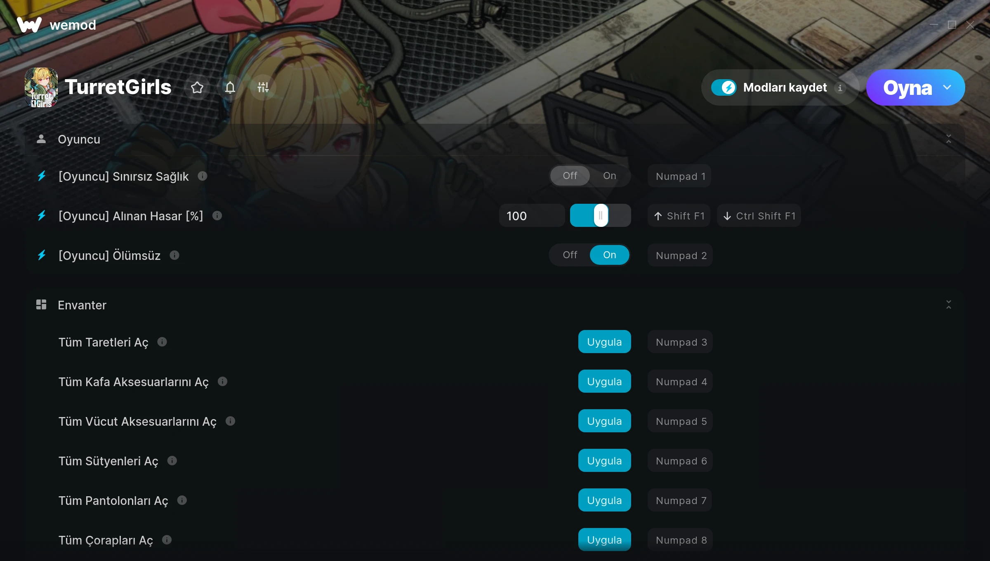Viewport: 990px width, 561px height.
Task: Open the mod settings sliders icon
Action: pyautogui.click(x=263, y=87)
